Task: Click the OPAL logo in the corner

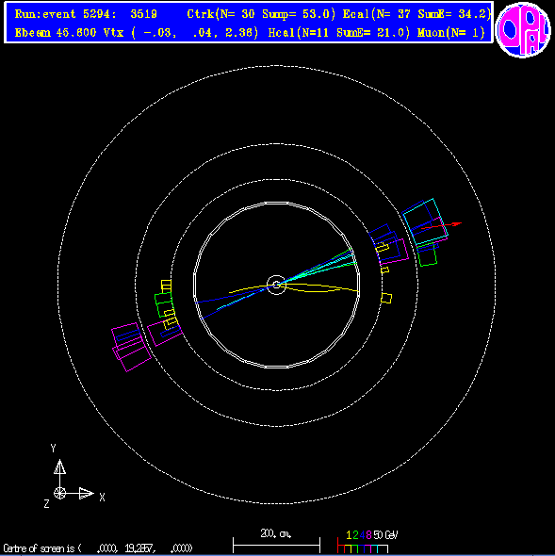Action: tap(523, 29)
